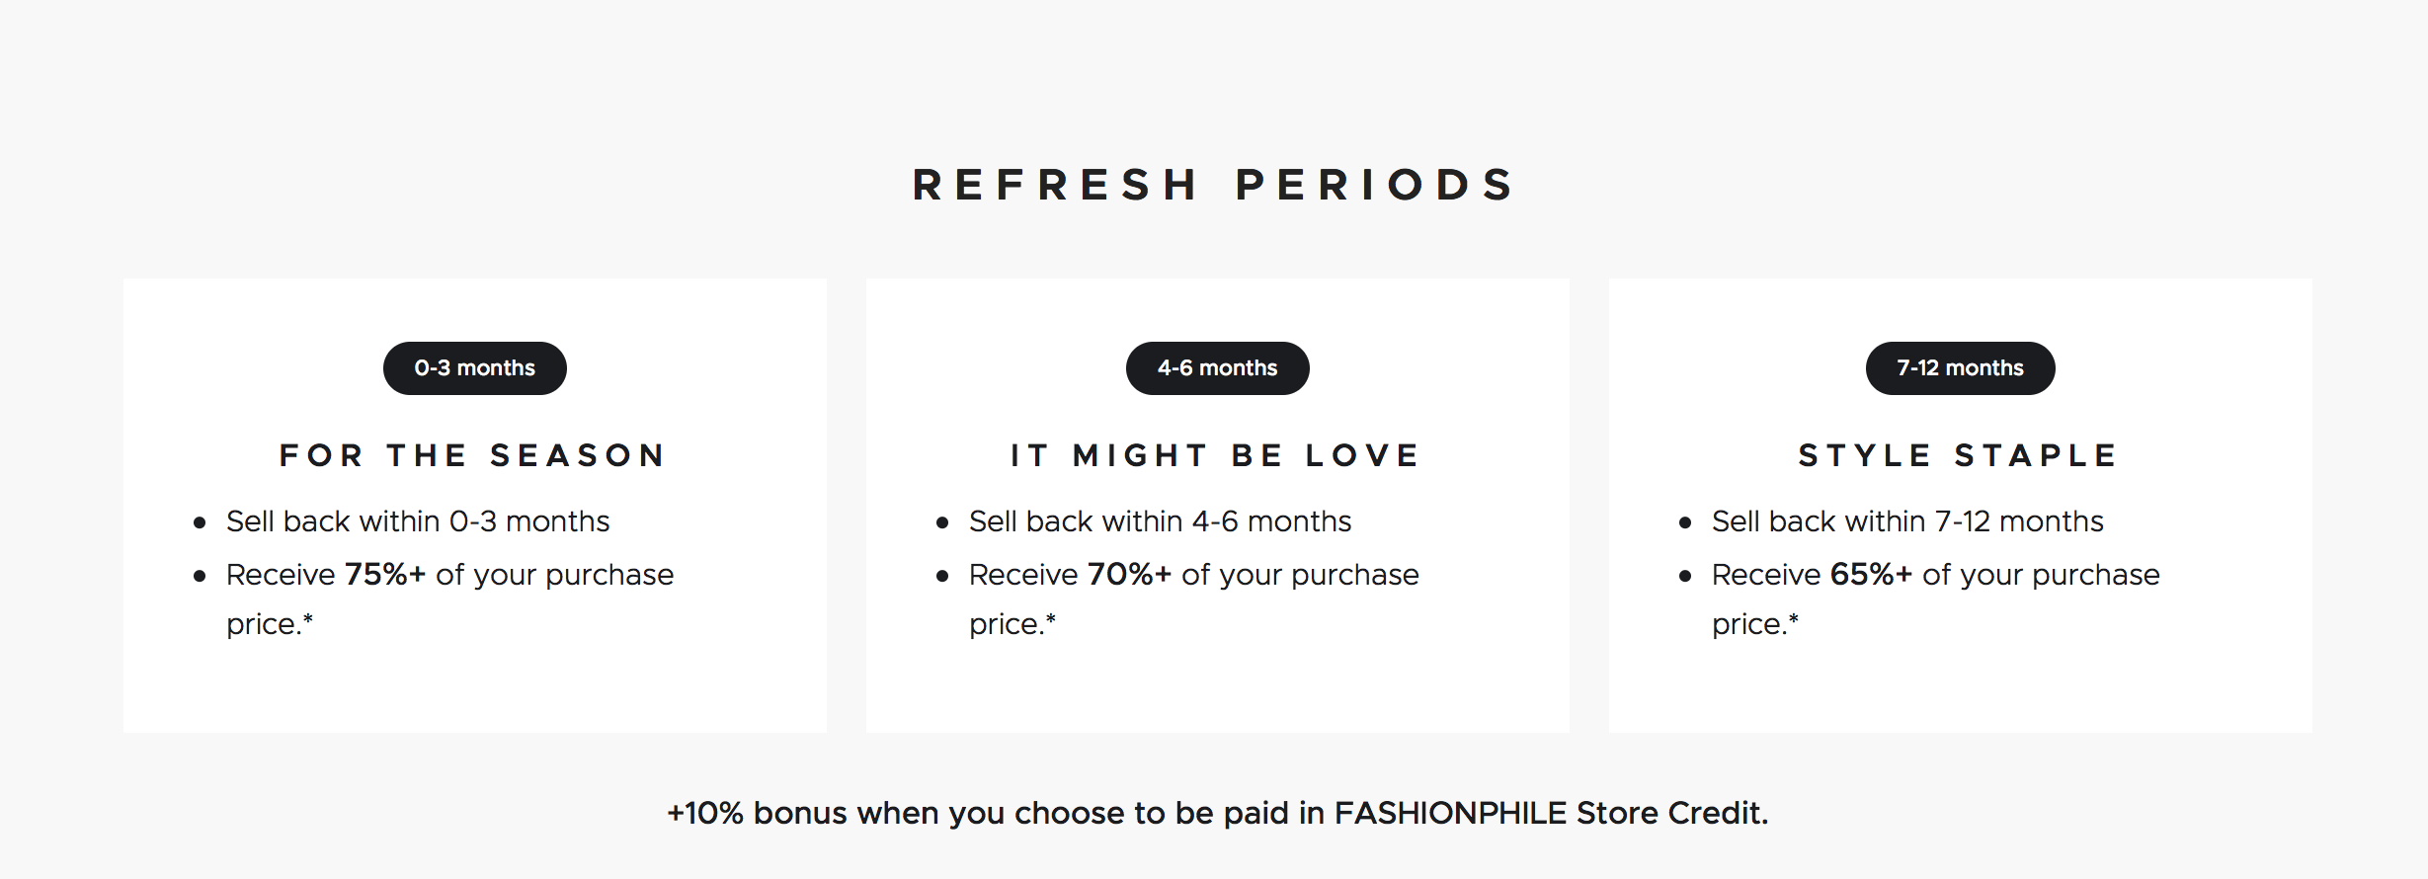This screenshot has width=2428, height=879.
Task: Click the bullet before 'Sell back within 0-3 months'
Action: [x=200, y=522]
